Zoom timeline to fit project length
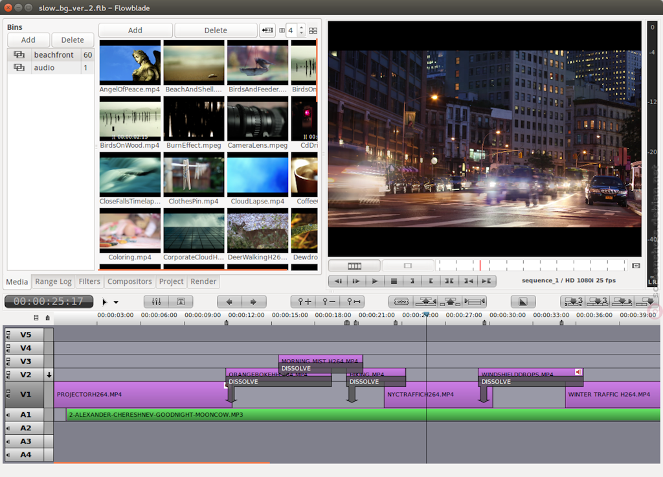 tap(353, 301)
